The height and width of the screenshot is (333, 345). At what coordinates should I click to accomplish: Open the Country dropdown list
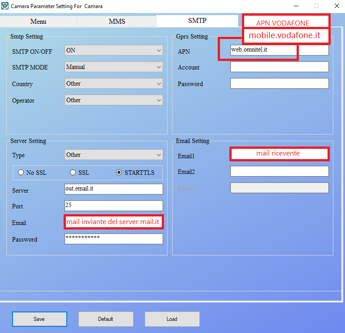[113, 84]
